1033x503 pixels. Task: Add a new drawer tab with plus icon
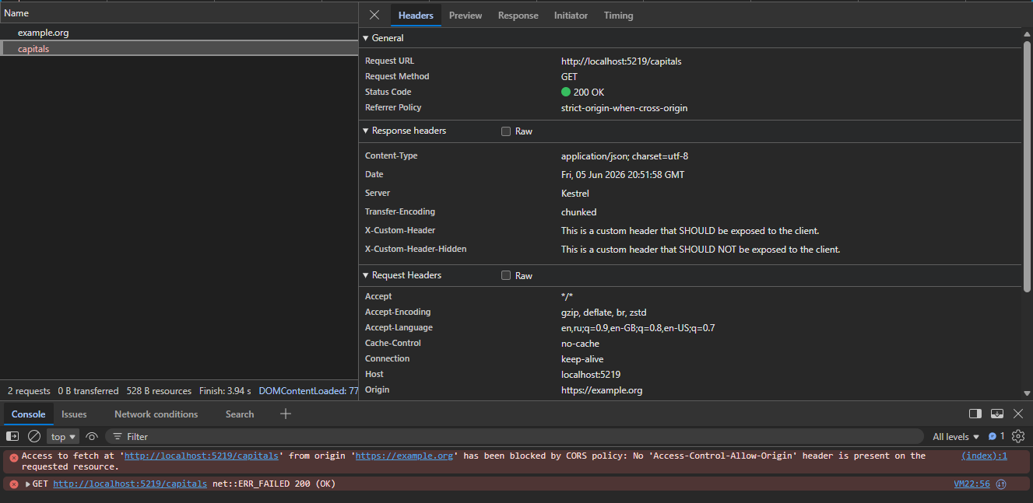coord(285,414)
